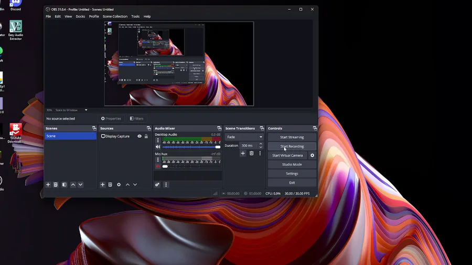Open the Scene Collection menu
Image resolution: width=472 pixels, height=265 pixels.
[x=115, y=17]
